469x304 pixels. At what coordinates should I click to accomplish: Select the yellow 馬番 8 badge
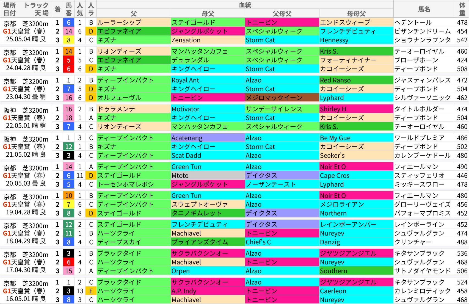[x=68, y=40]
